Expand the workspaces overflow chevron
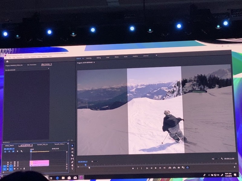Screen dimensions: 242x181 (156, 56)
